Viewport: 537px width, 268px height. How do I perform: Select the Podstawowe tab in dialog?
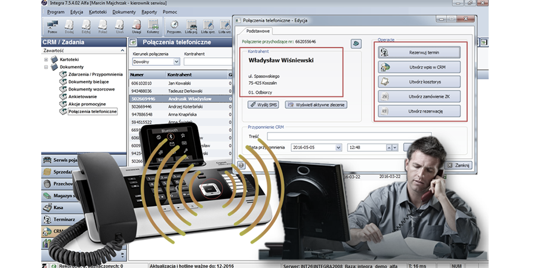click(x=258, y=31)
